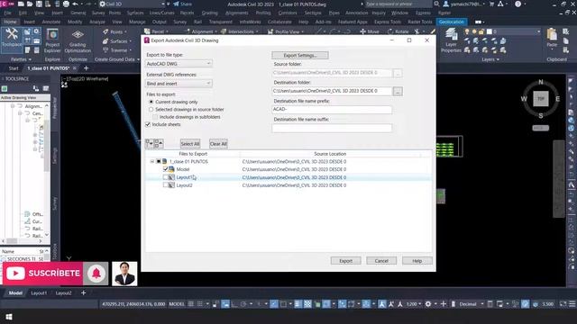
Task: Click the workspace switching gear in status bar
Action: [x=428, y=304]
